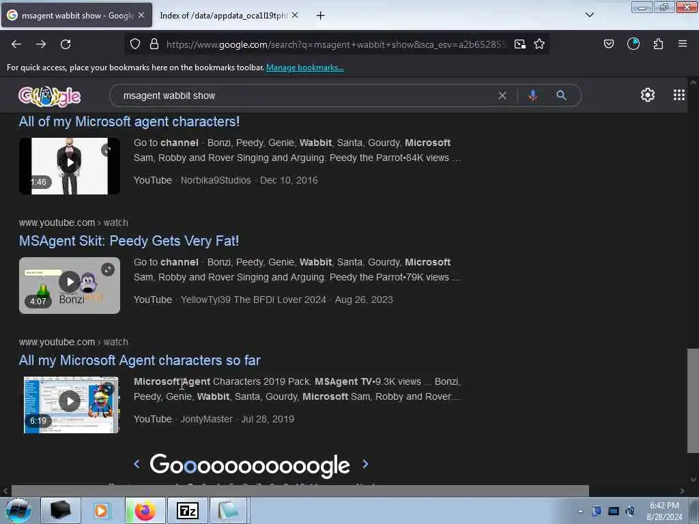Viewport: 699px width, 524px height.
Task: Go back using the browser back arrow
Action: (16, 44)
